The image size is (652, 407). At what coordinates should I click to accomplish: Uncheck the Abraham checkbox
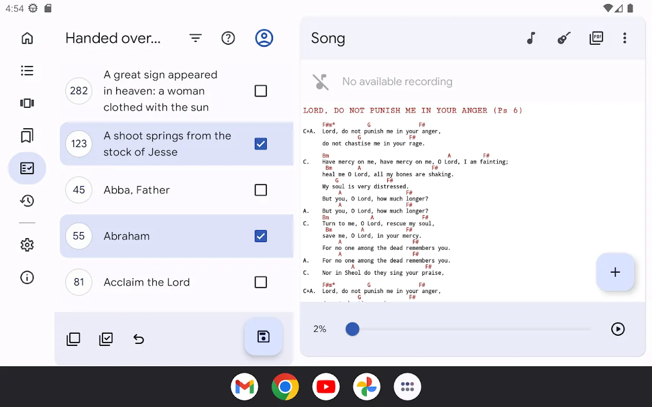point(261,236)
